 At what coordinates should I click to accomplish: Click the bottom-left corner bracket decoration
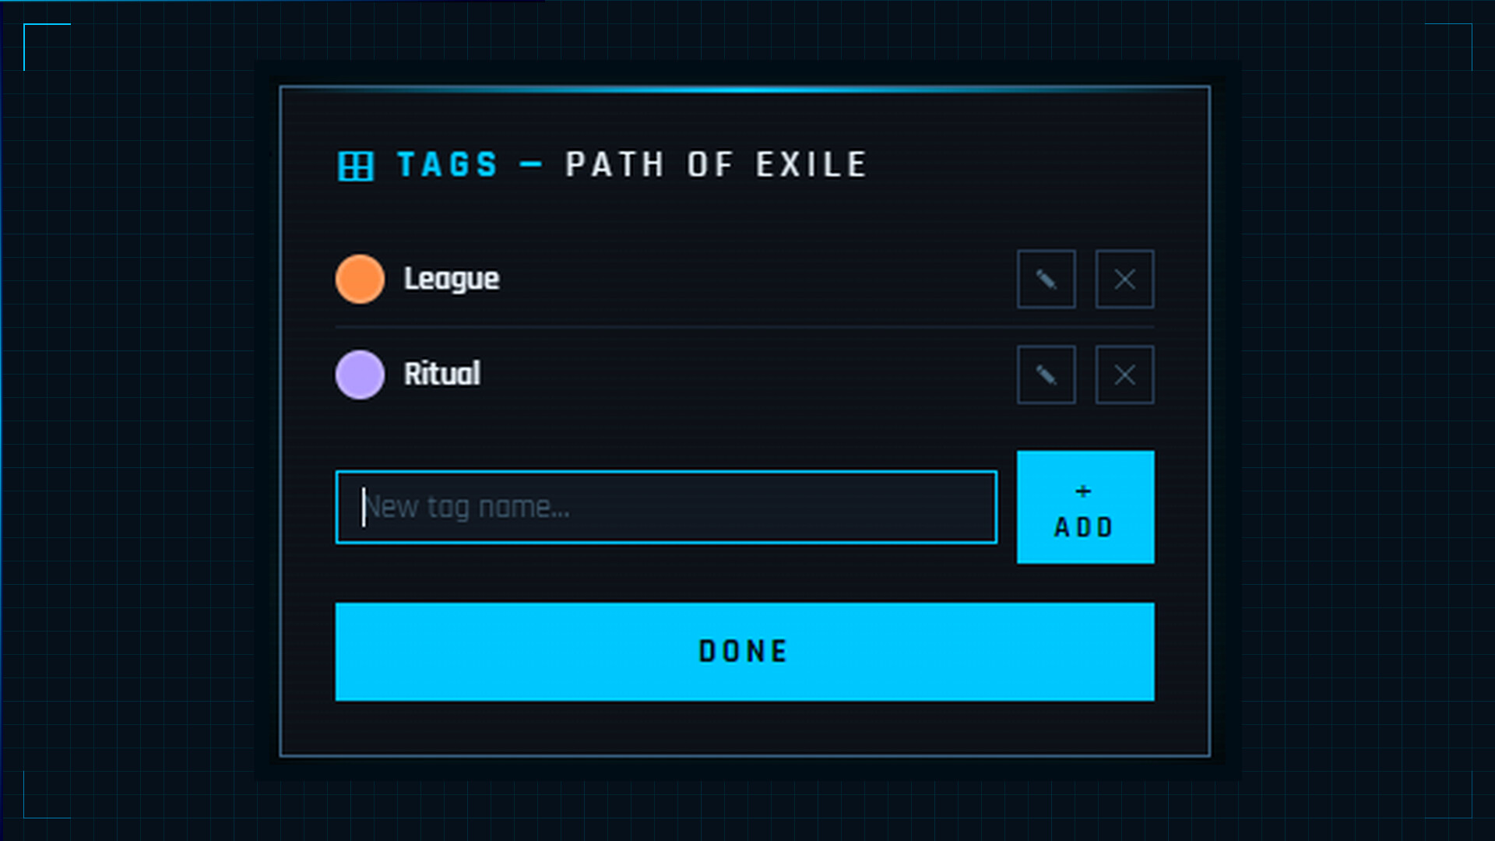coord(35,806)
